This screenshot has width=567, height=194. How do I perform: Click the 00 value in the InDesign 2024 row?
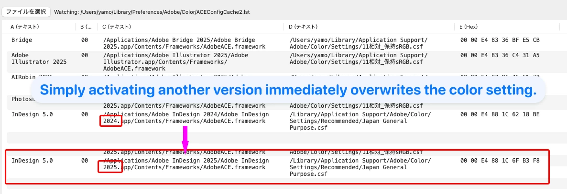click(x=85, y=114)
